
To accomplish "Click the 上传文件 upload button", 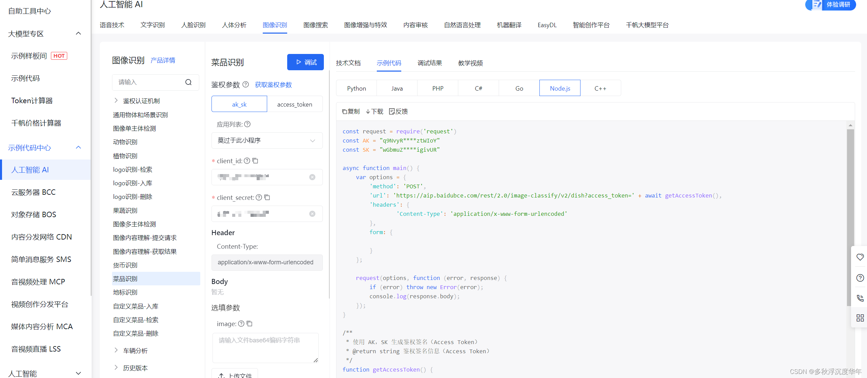I will tap(235, 374).
